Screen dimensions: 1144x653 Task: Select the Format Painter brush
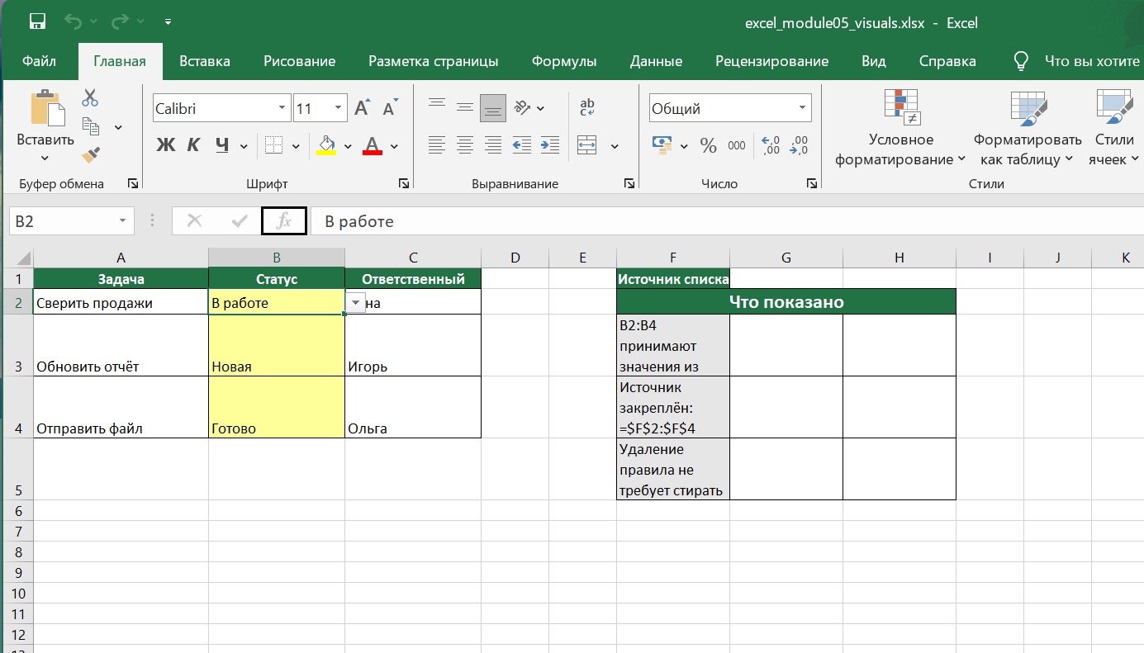pyautogui.click(x=90, y=154)
